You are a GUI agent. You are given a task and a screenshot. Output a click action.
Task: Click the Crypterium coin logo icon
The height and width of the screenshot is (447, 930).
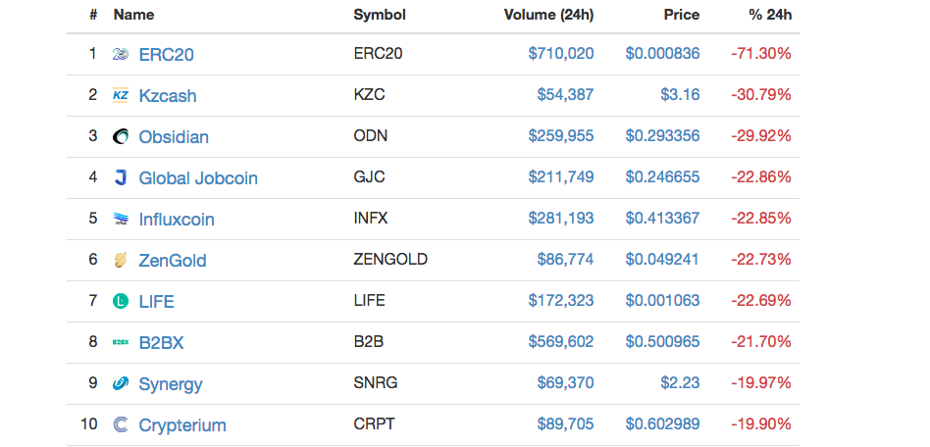(x=121, y=424)
